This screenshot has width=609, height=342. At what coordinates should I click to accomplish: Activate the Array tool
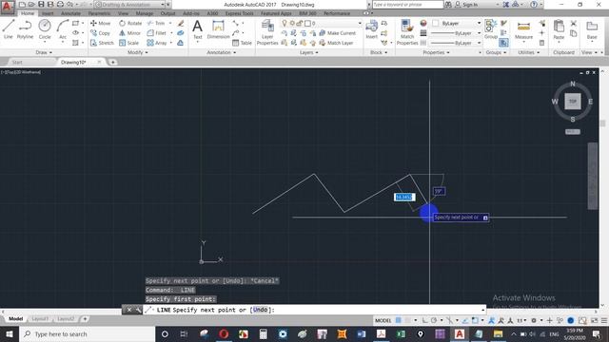(157, 43)
